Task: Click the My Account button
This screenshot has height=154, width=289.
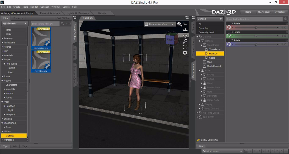Action: (x=264, y=12)
